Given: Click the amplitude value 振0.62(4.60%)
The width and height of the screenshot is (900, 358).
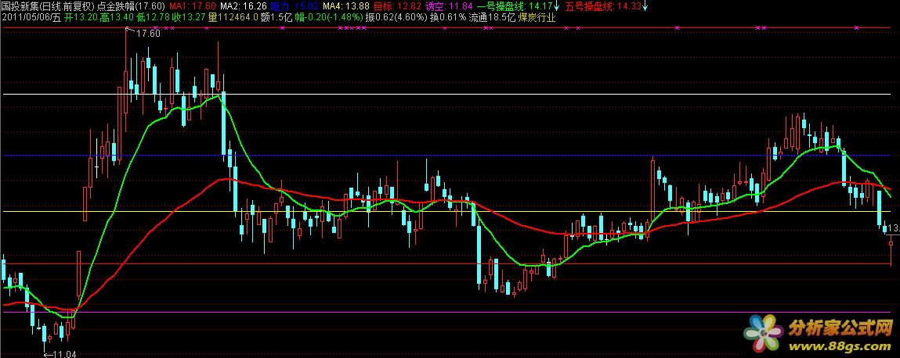Looking at the screenshot, I should (396, 18).
